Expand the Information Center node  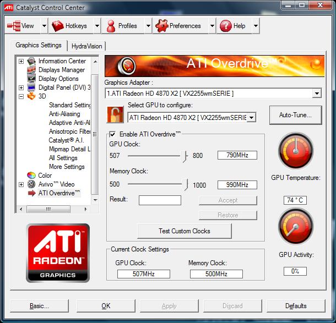21,62
